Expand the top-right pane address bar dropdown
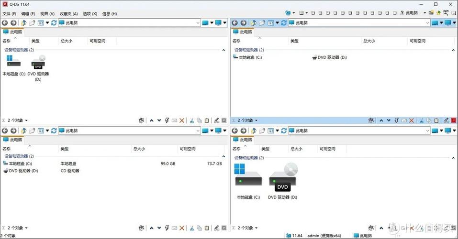The height and width of the screenshot is (239, 458). coord(428,23)
